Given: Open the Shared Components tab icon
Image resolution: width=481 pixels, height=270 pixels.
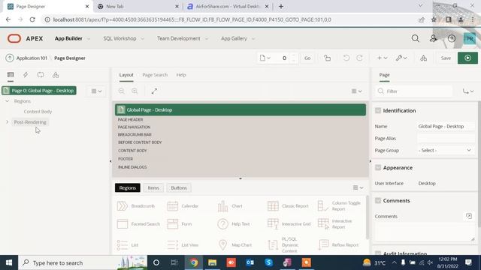Looking at the screenshot, I should (56, 75).
